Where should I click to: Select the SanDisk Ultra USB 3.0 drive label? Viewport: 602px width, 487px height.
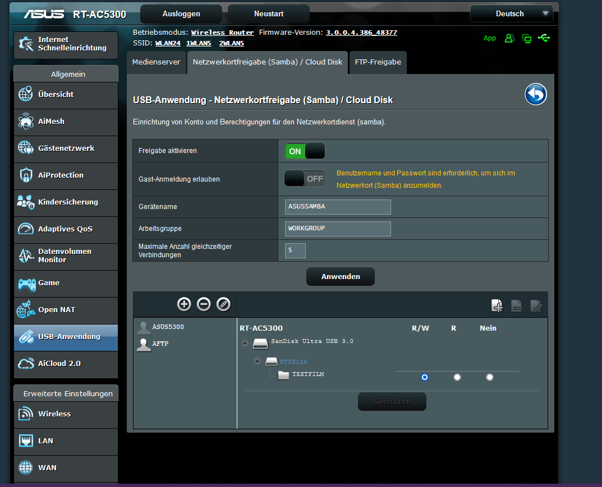coord(312,341)
